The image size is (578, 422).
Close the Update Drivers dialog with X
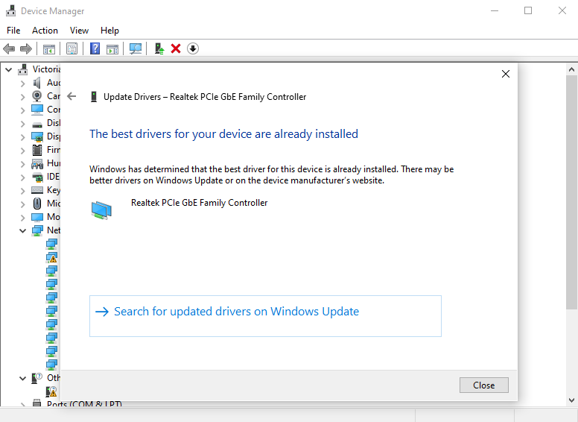[x=506, y=74]
